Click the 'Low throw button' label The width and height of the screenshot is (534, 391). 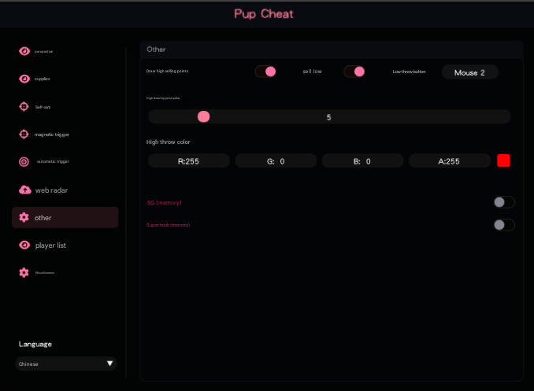(409, 72)
